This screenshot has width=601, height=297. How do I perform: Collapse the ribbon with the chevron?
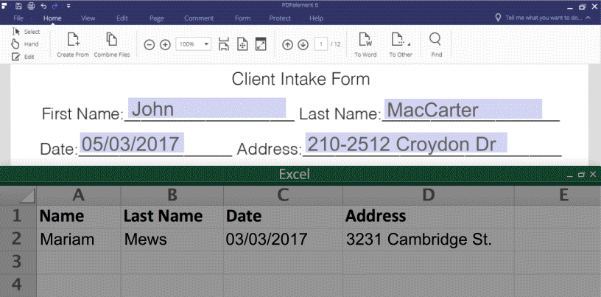coord(588,18)
